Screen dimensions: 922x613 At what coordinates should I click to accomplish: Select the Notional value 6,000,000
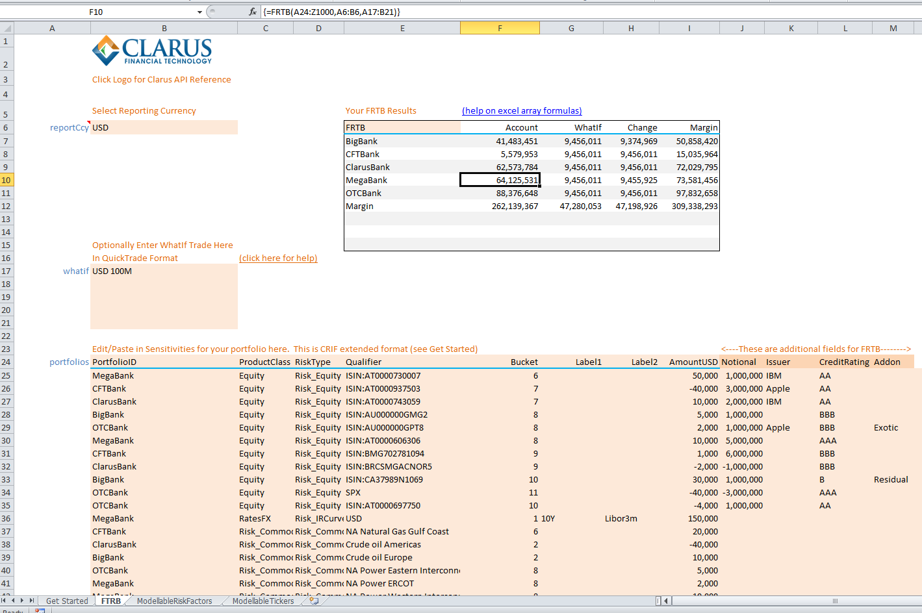[x=742, y=453]
